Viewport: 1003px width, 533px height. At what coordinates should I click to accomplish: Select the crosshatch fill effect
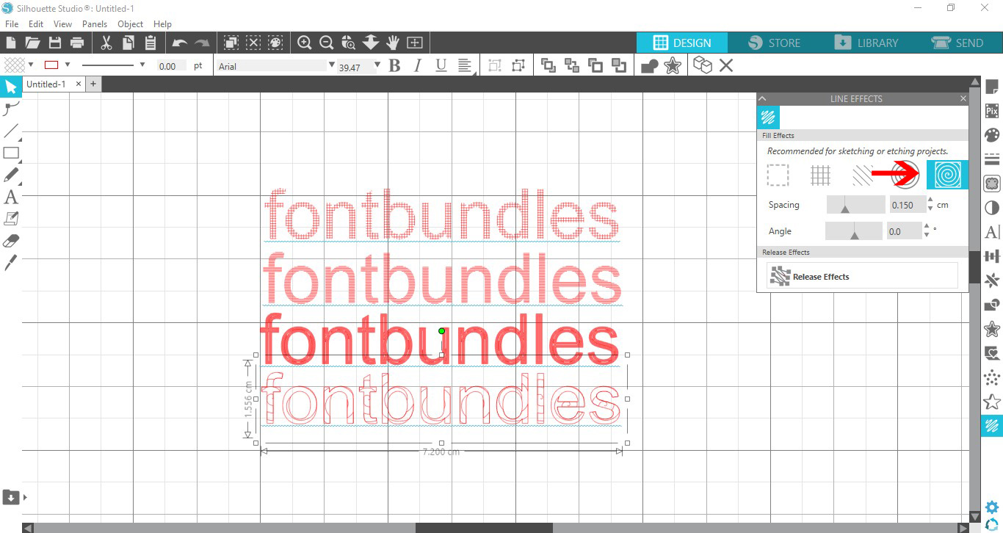point(820,175)
